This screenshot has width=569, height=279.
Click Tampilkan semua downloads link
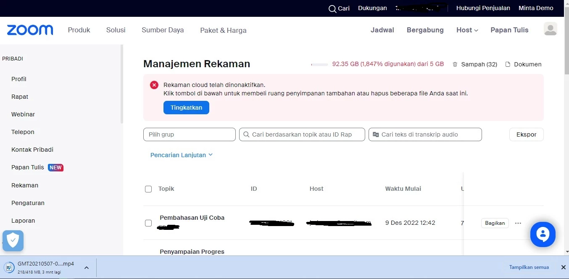529,267
